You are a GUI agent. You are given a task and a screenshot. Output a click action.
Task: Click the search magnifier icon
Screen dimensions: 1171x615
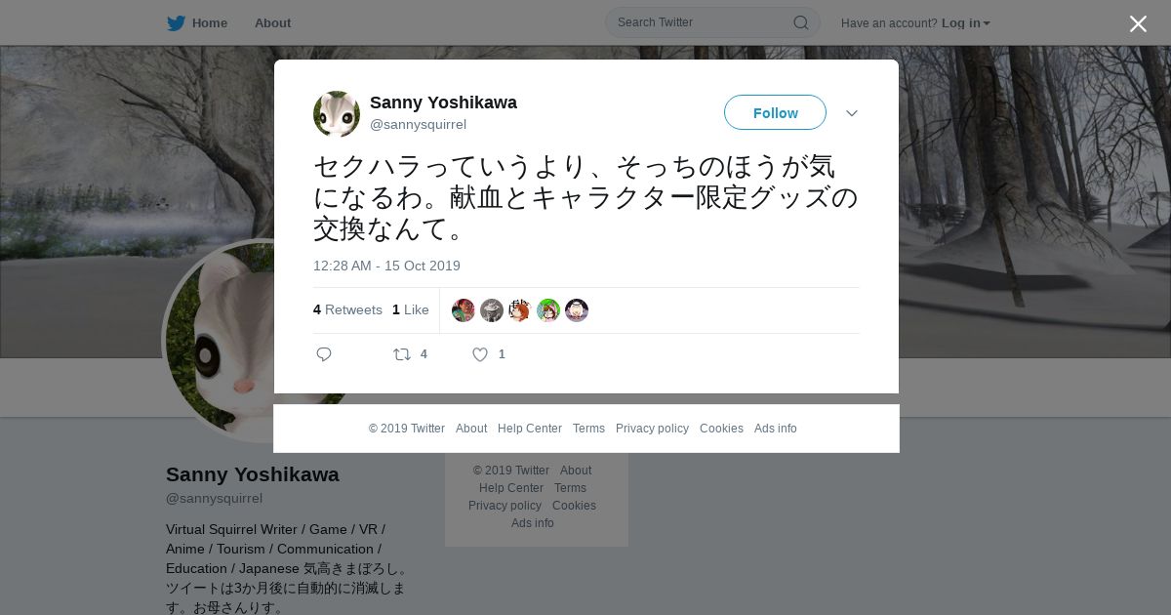pos(800,22)
